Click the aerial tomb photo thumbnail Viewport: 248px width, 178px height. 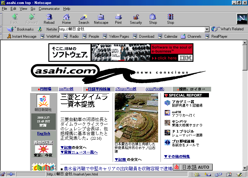point(136,117)
